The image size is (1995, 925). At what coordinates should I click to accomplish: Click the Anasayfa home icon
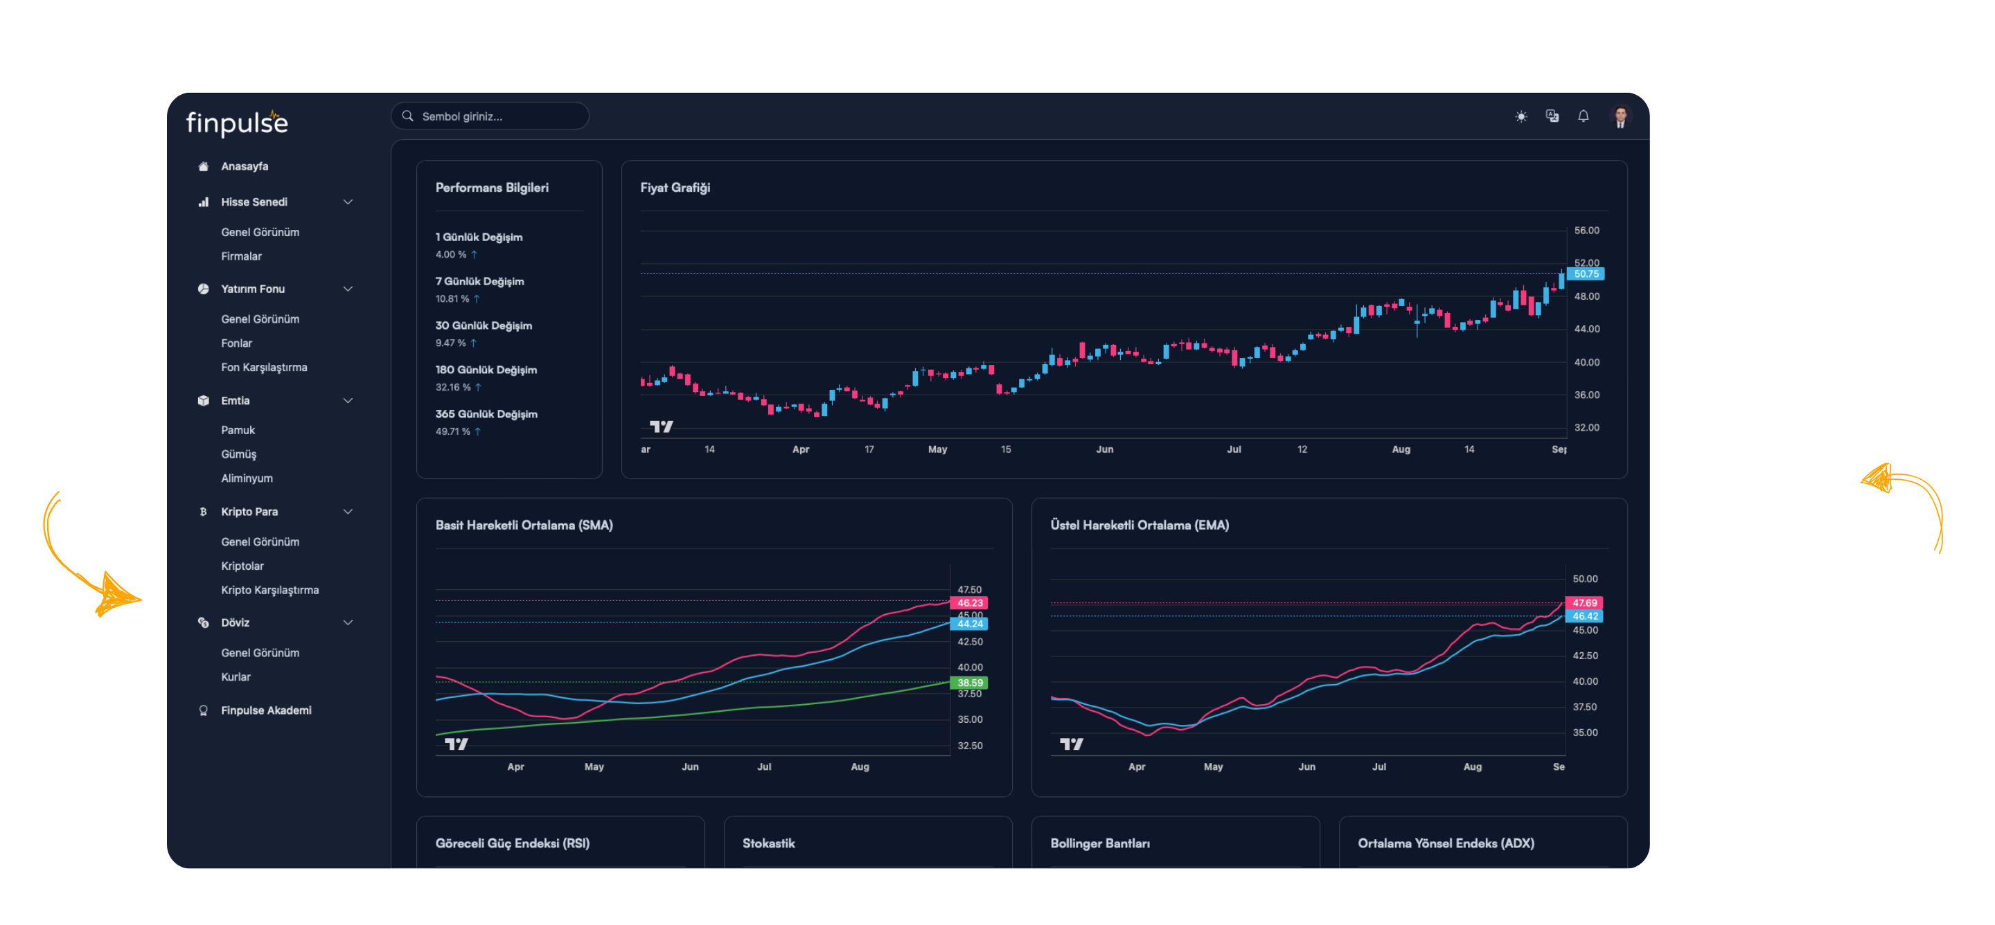(203, 166)
